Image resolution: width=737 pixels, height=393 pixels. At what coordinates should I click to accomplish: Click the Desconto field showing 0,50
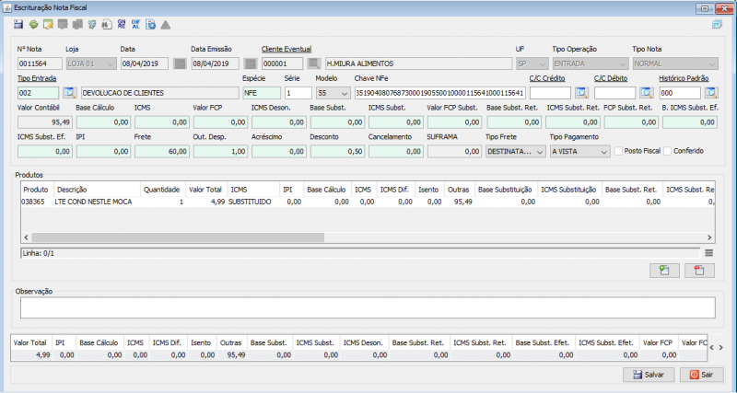coord(337,152)
